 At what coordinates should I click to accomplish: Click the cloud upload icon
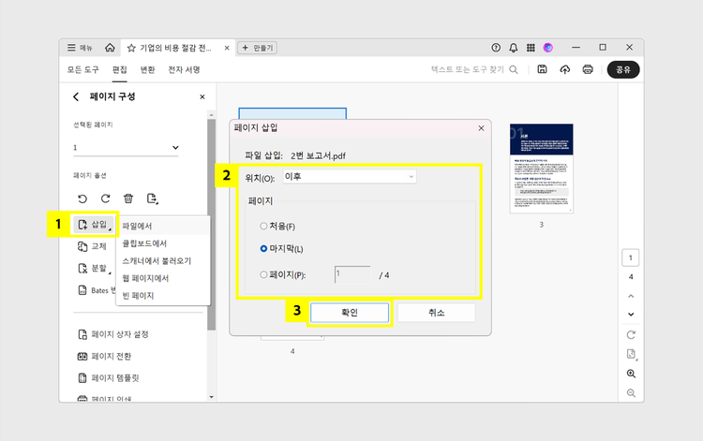(565, 69)
